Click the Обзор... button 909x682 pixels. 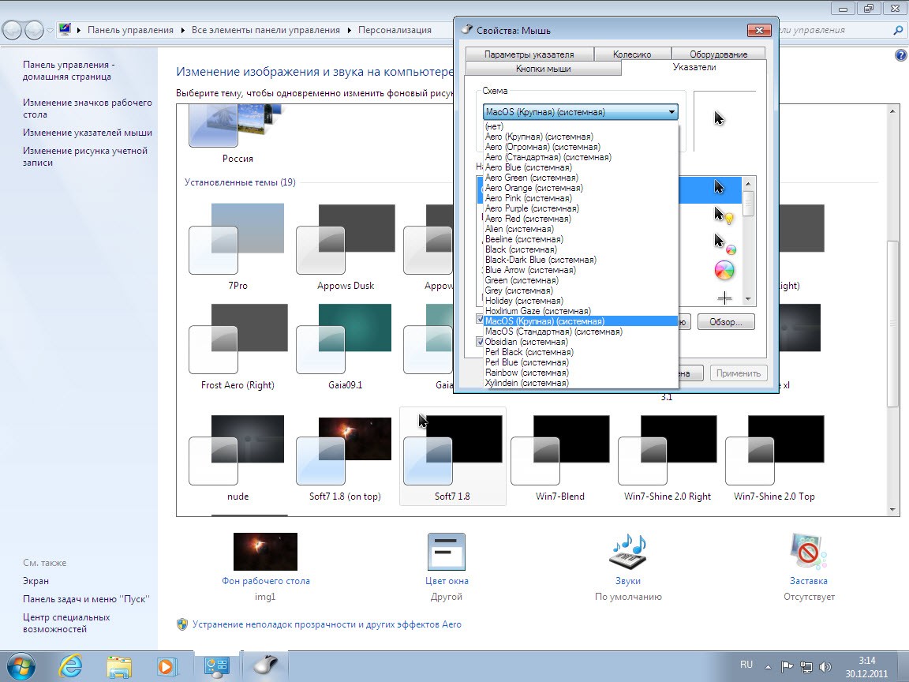point(726,322)
